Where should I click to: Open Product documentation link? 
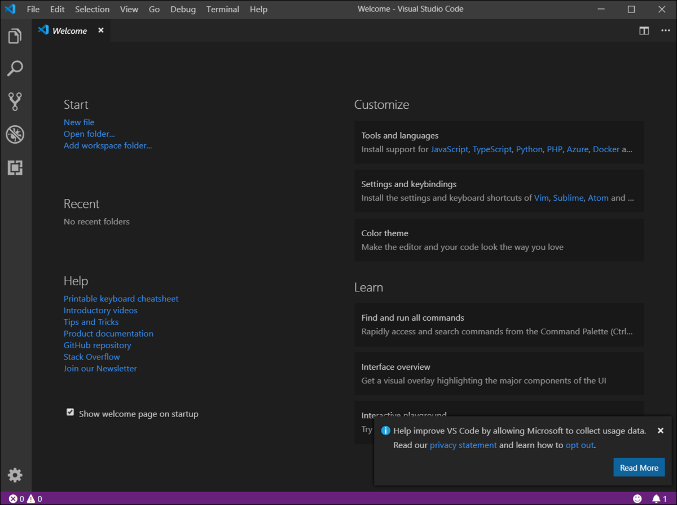(108, 334)
